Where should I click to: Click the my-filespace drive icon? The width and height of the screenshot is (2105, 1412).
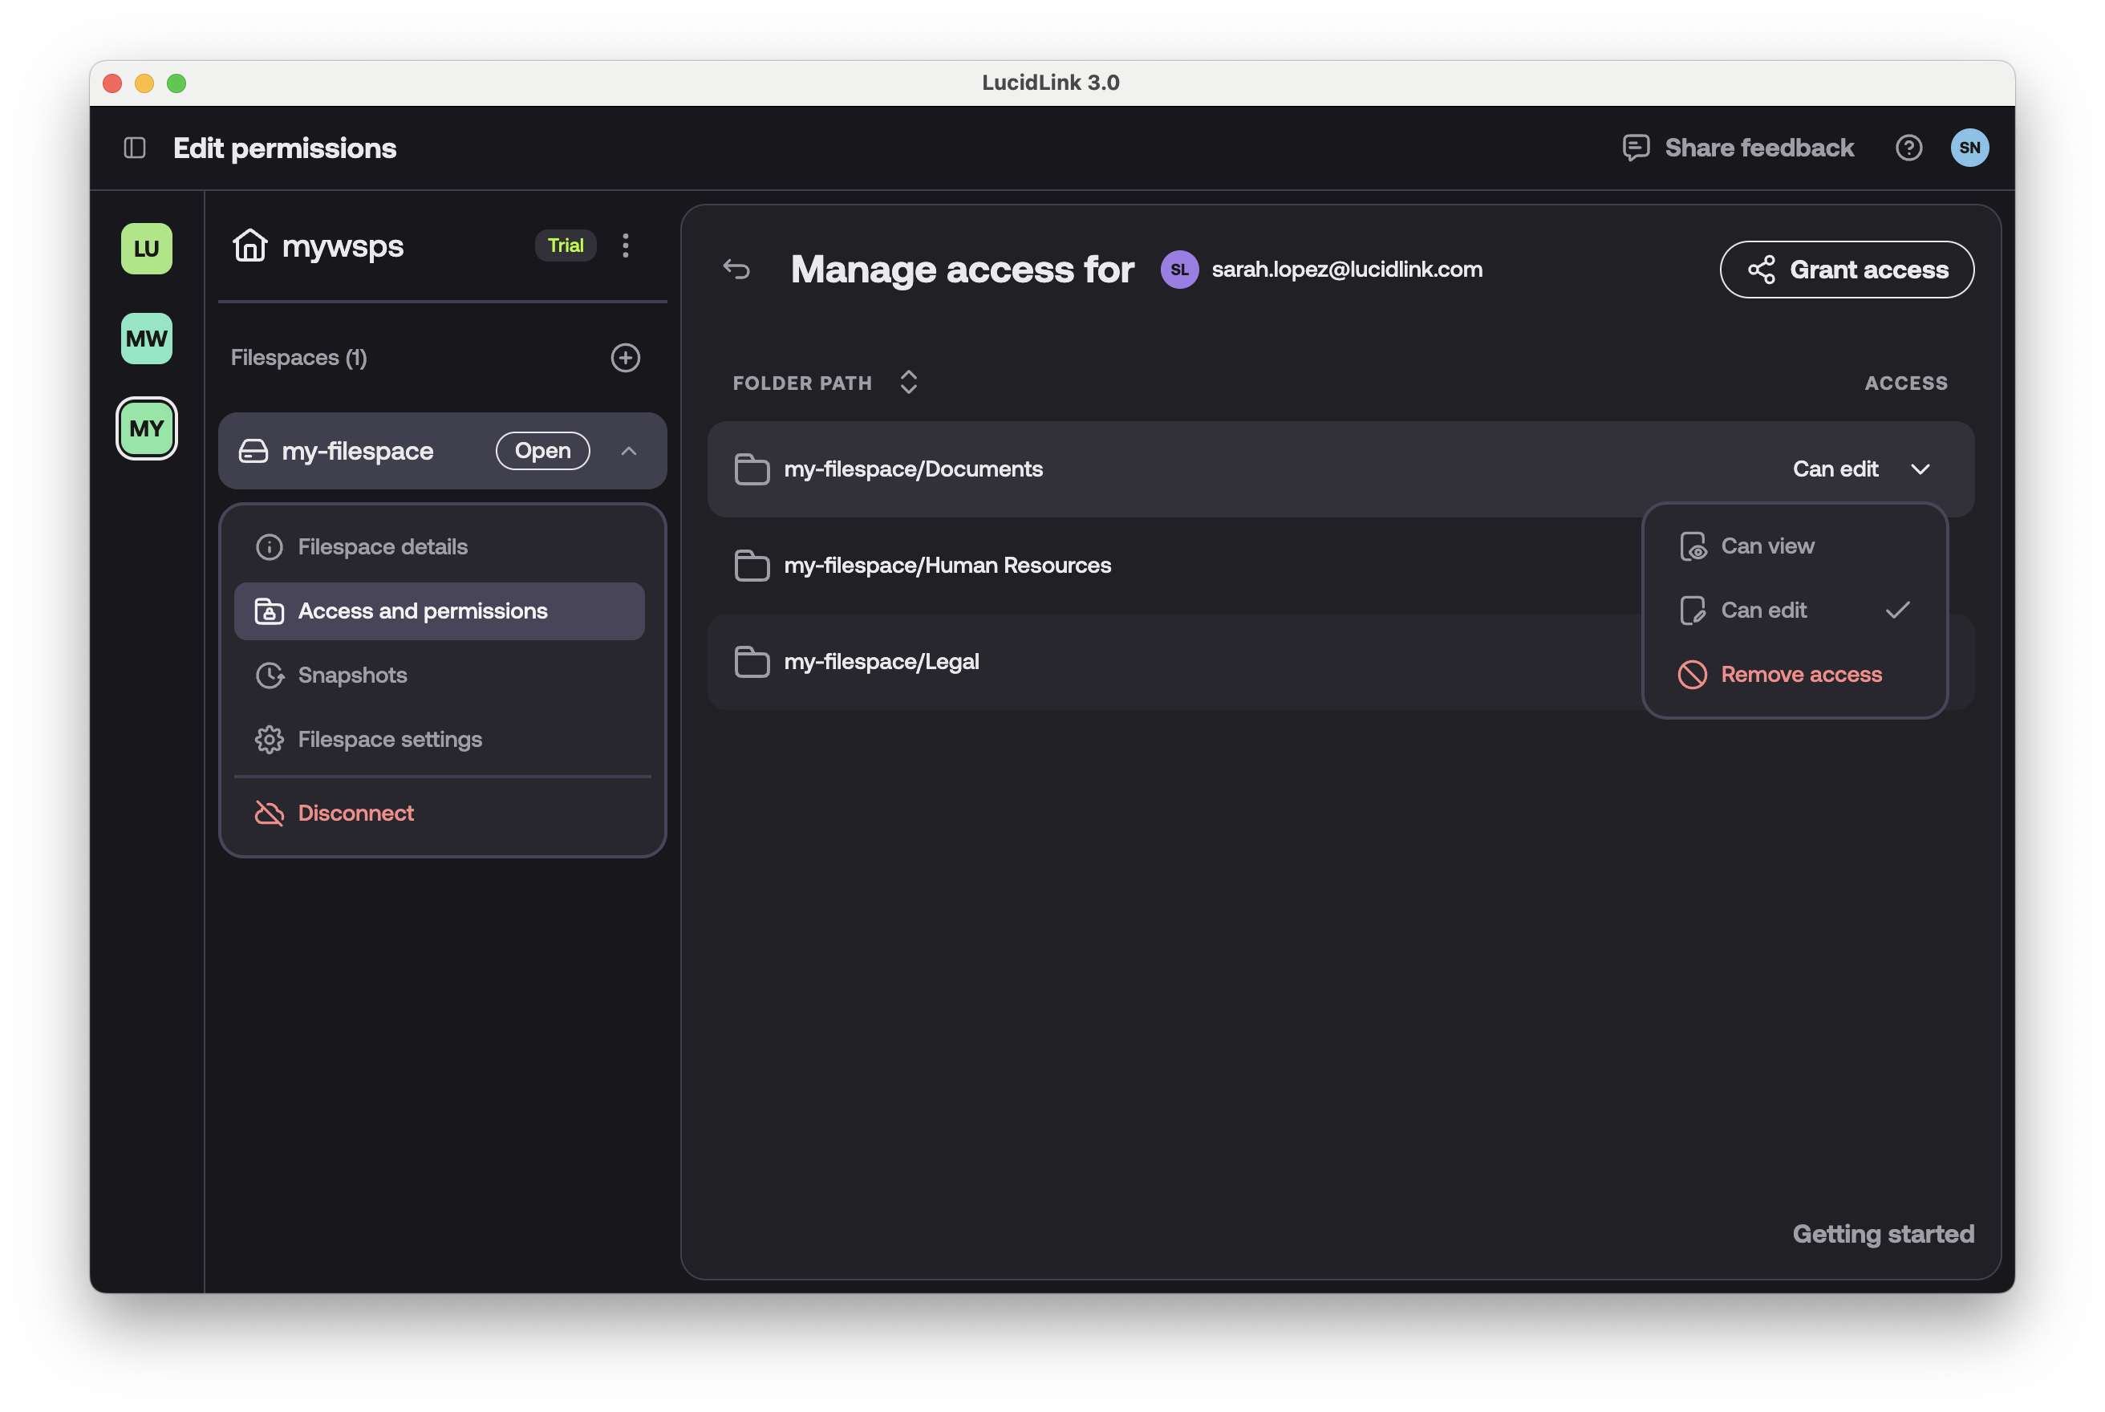(x=253, y=451)
